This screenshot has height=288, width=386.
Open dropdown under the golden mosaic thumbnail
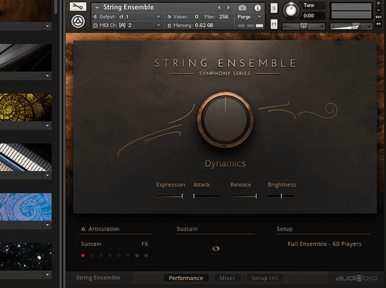point(47,125)
